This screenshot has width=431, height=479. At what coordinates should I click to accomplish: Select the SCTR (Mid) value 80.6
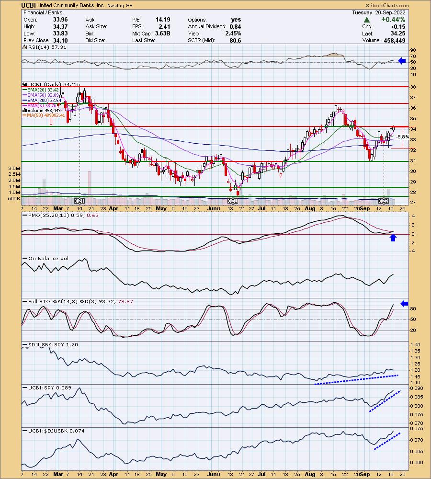(235, 40)
